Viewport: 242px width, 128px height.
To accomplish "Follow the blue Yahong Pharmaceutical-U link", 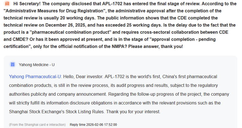I will [x=35, y=76].
